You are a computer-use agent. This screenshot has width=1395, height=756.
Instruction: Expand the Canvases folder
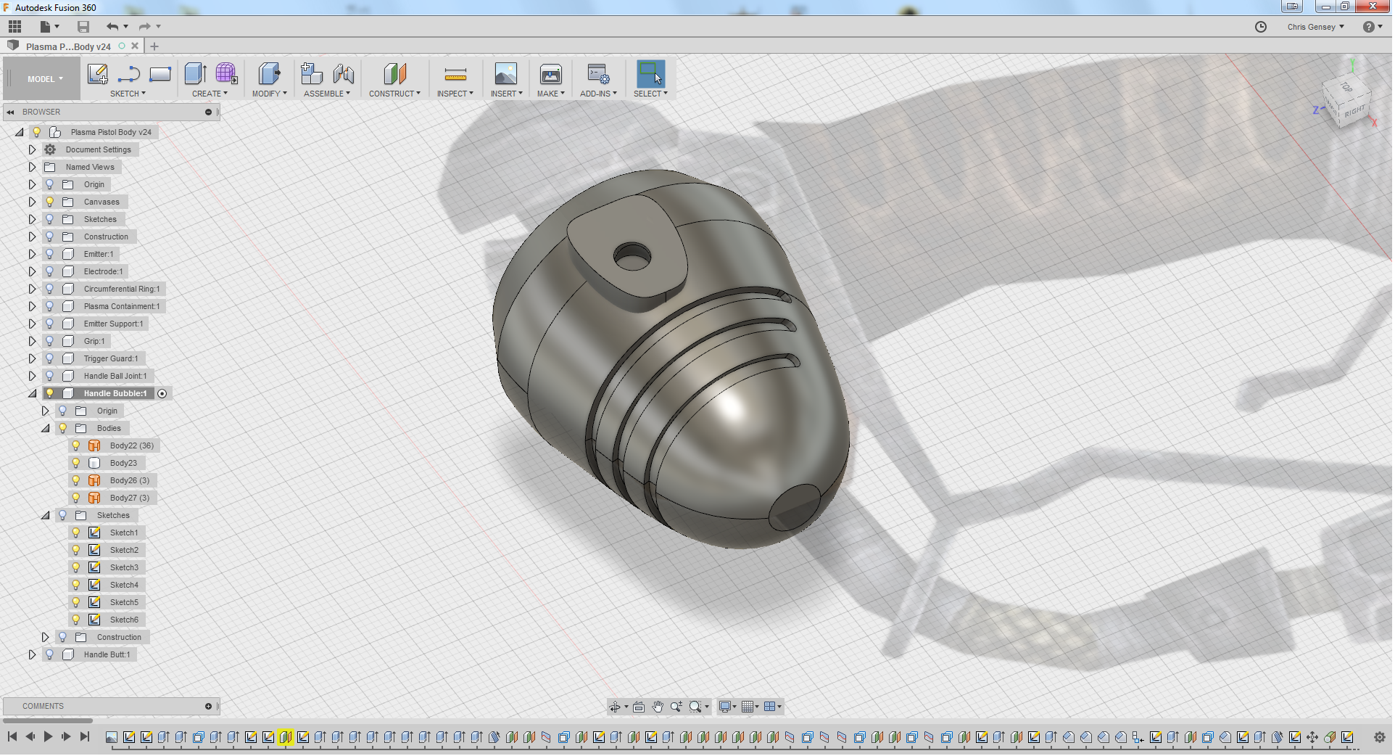pyautogui.click(x=32, y=202)
